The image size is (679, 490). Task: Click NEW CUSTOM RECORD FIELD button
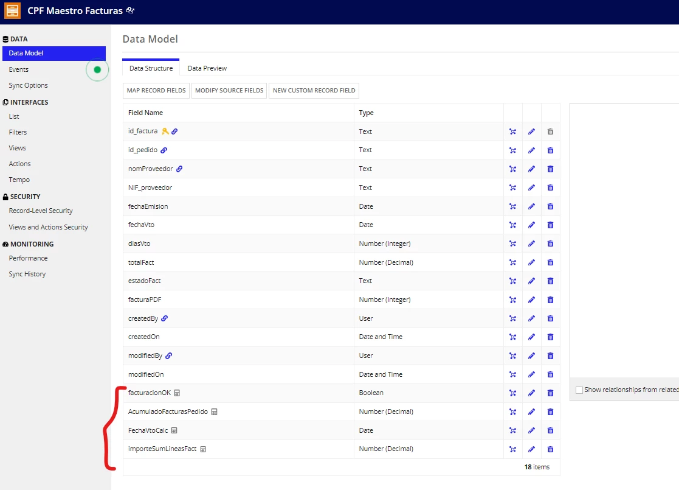coord(314,90)
